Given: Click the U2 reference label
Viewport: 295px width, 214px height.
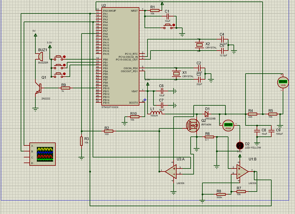Looking at the screenshot, I should tap(104, 6).
